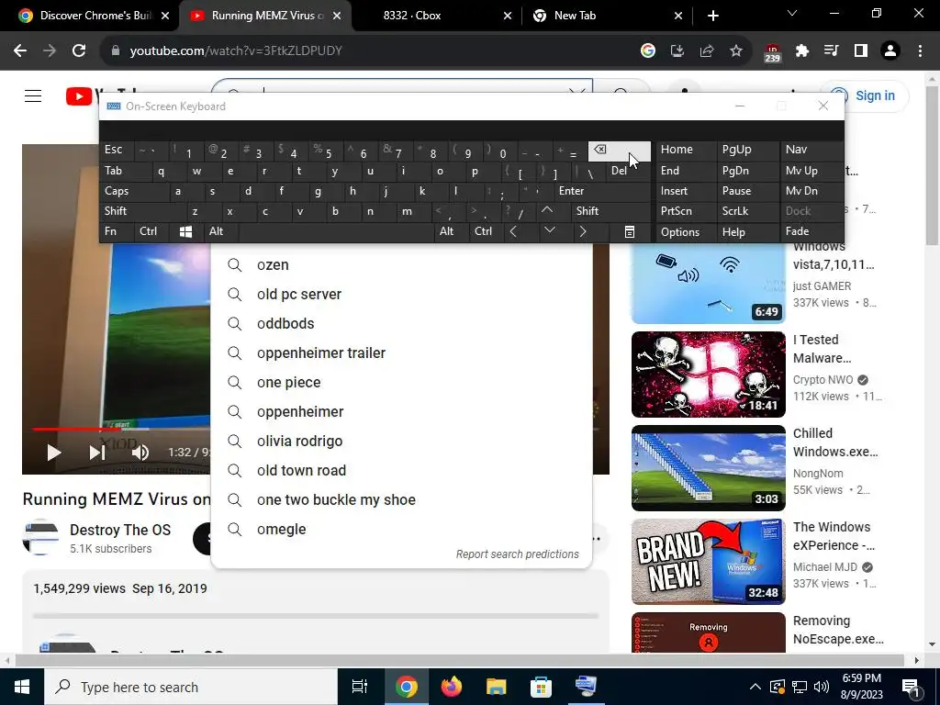Open Firefox from the taskbar
This screenshot has height=705, width=940.
click(x=452, y=687)
